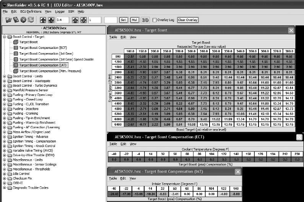The width and height of the screenshot is (304, 202).
Task: Click the coarse increment up arrow
Action: point(75,20)
